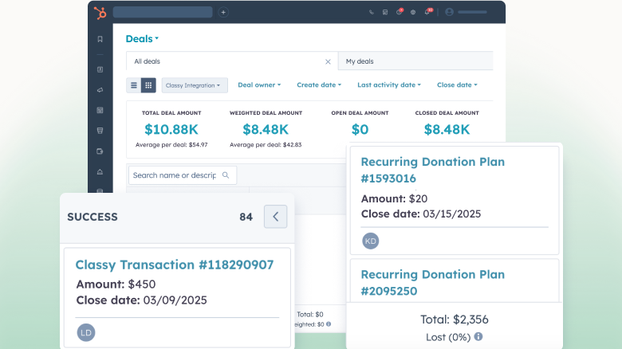Open Recurring Donation Plan #1593016 deal
The width and height of the screenshot is (622, 349).
433,171
